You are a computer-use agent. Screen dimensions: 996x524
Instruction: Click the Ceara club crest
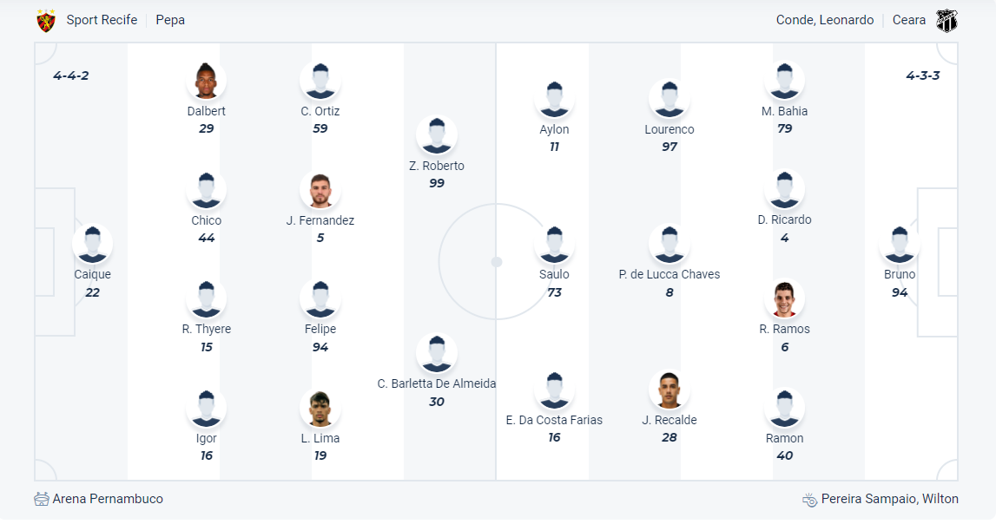[x=947, y=21]
